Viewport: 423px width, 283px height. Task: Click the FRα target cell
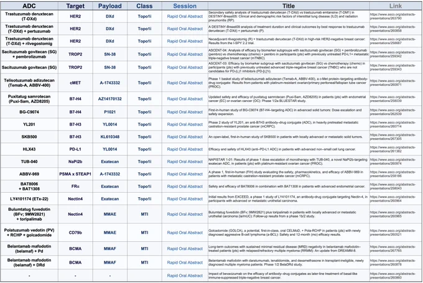tap(75, 187)
